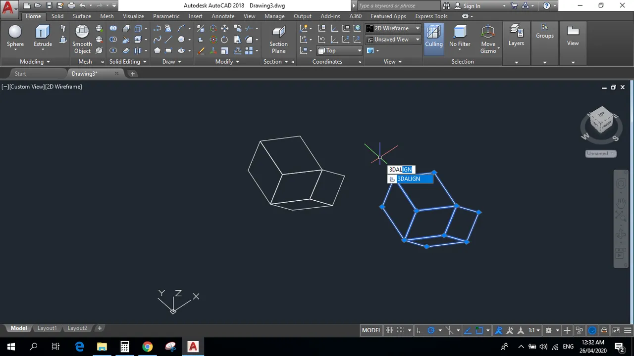
Task: Click the Customization menu icon in status bar
Action: coord(628,330)
